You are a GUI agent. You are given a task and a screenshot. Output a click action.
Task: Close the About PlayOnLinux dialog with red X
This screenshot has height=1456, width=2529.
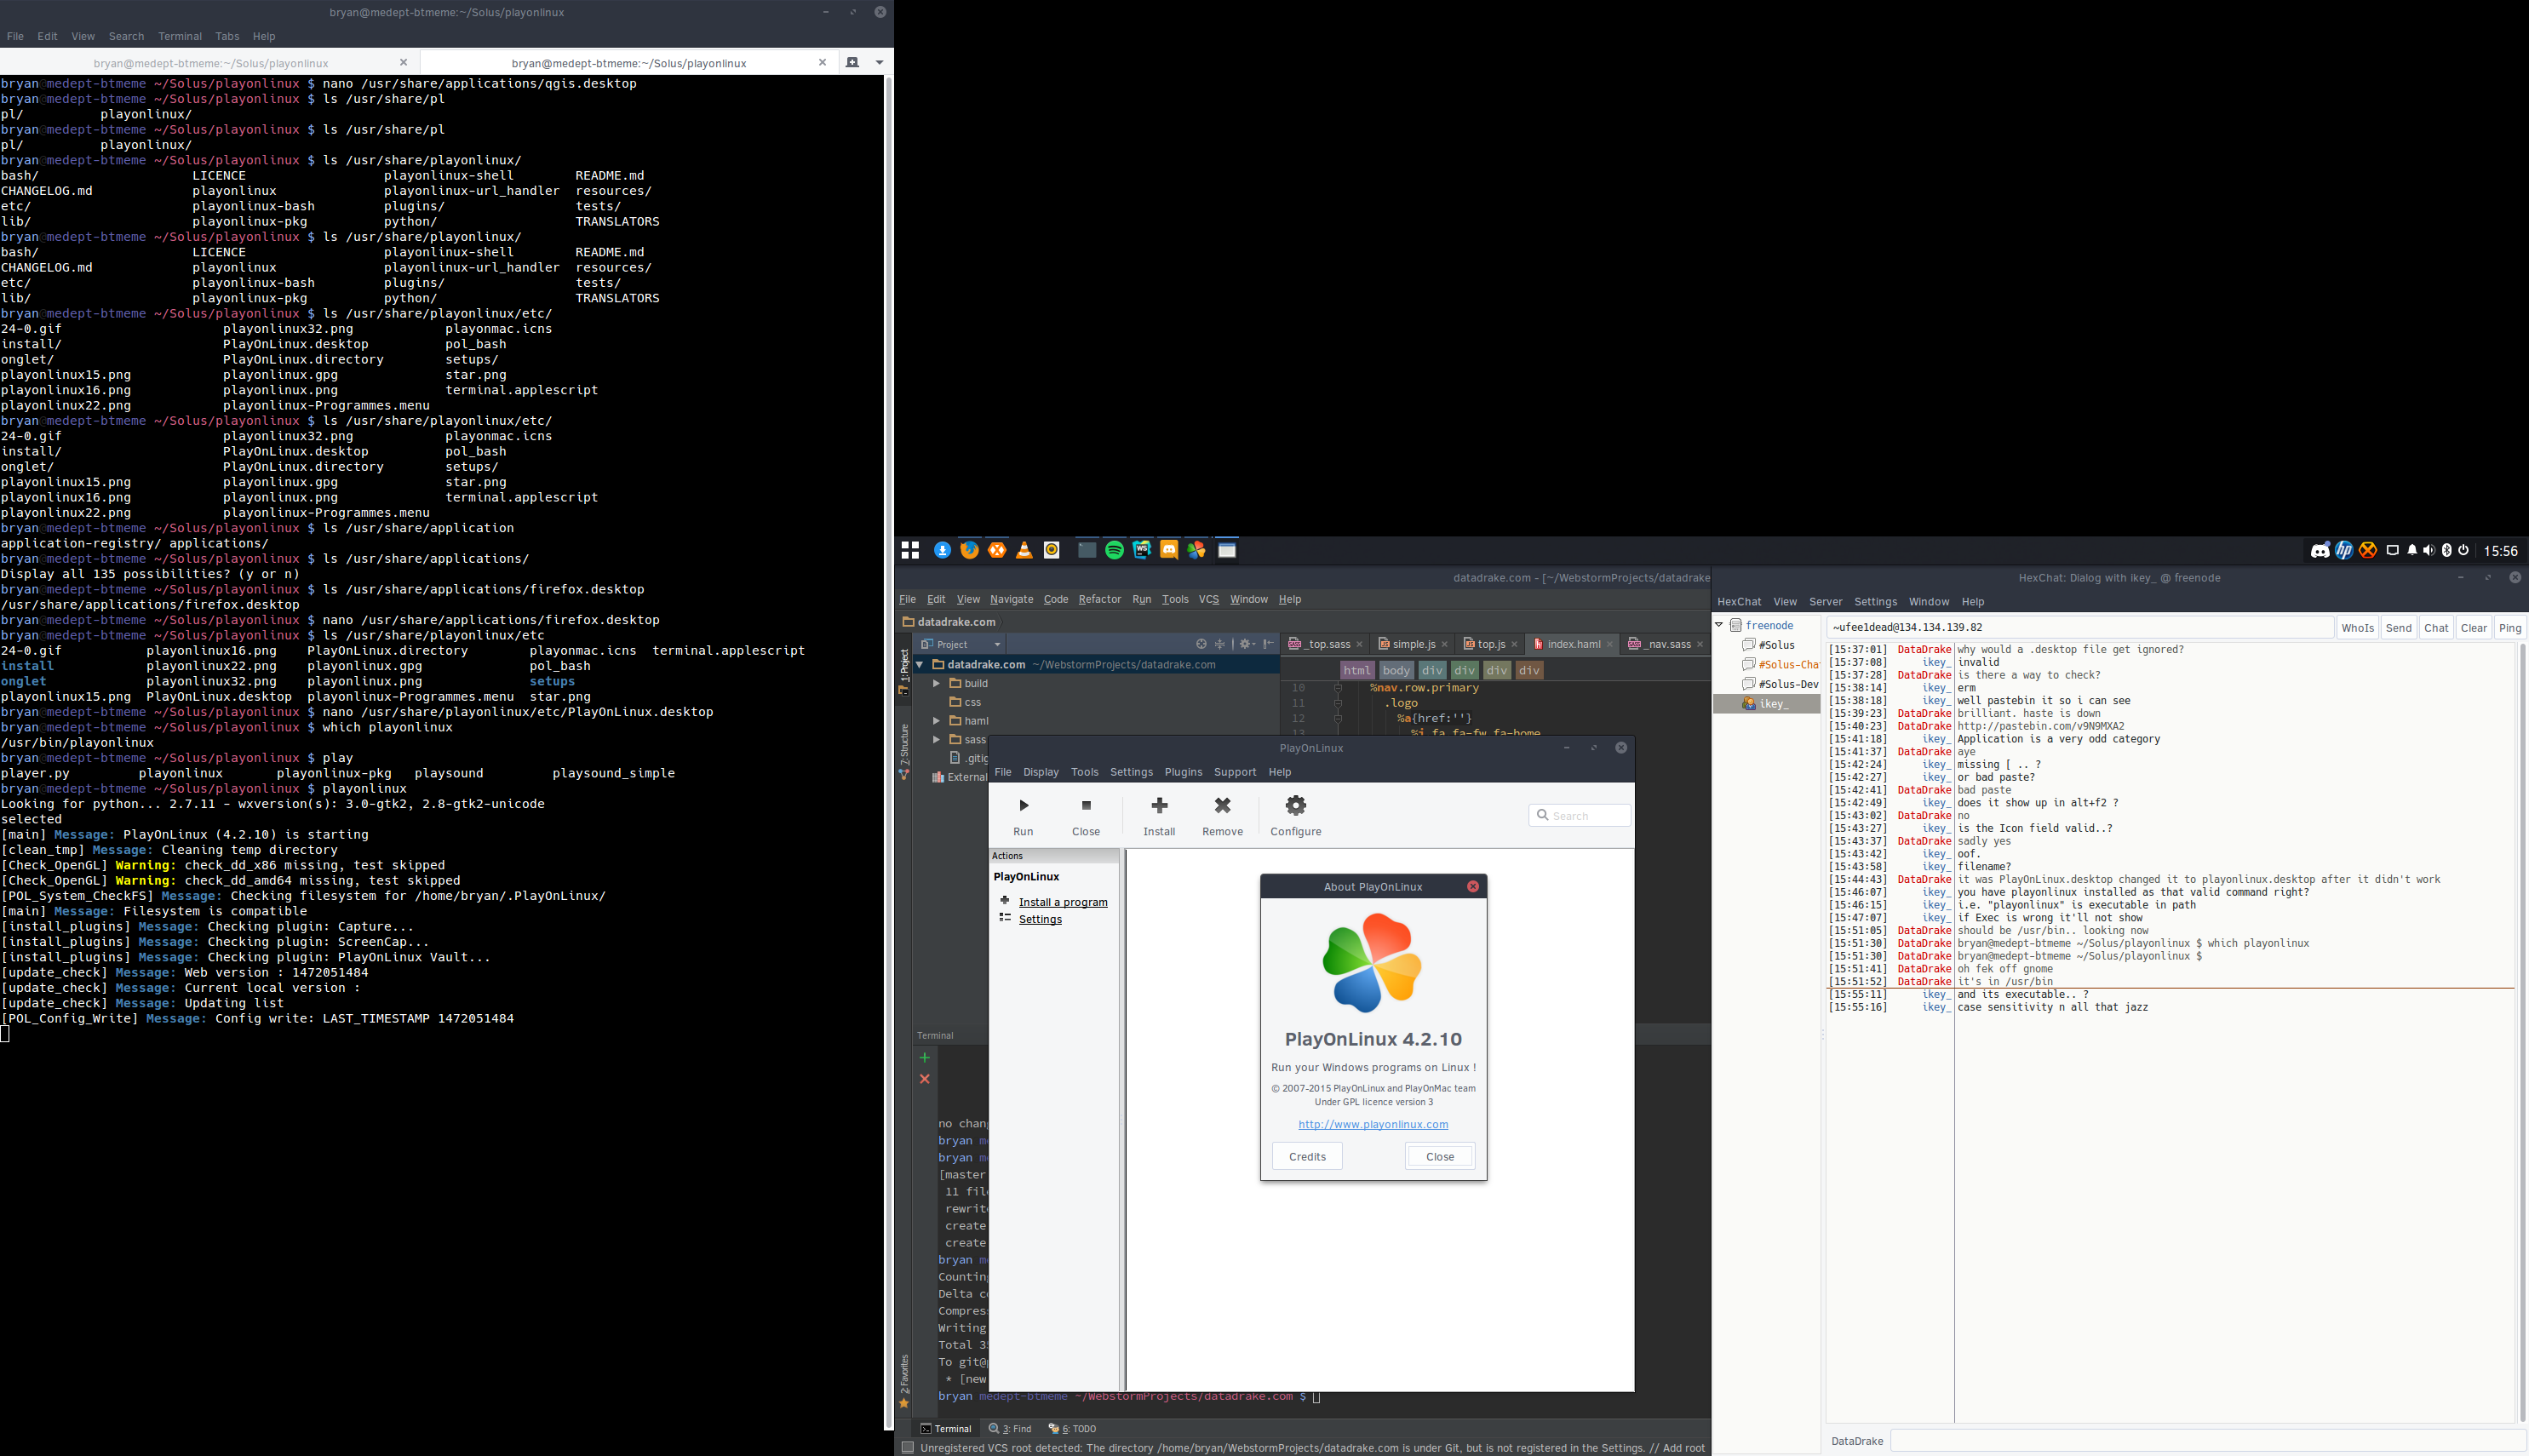coord(1473,887)
